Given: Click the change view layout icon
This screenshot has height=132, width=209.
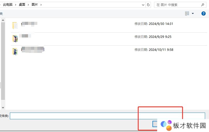Looking at the screenshot, I should pos(187,13).
